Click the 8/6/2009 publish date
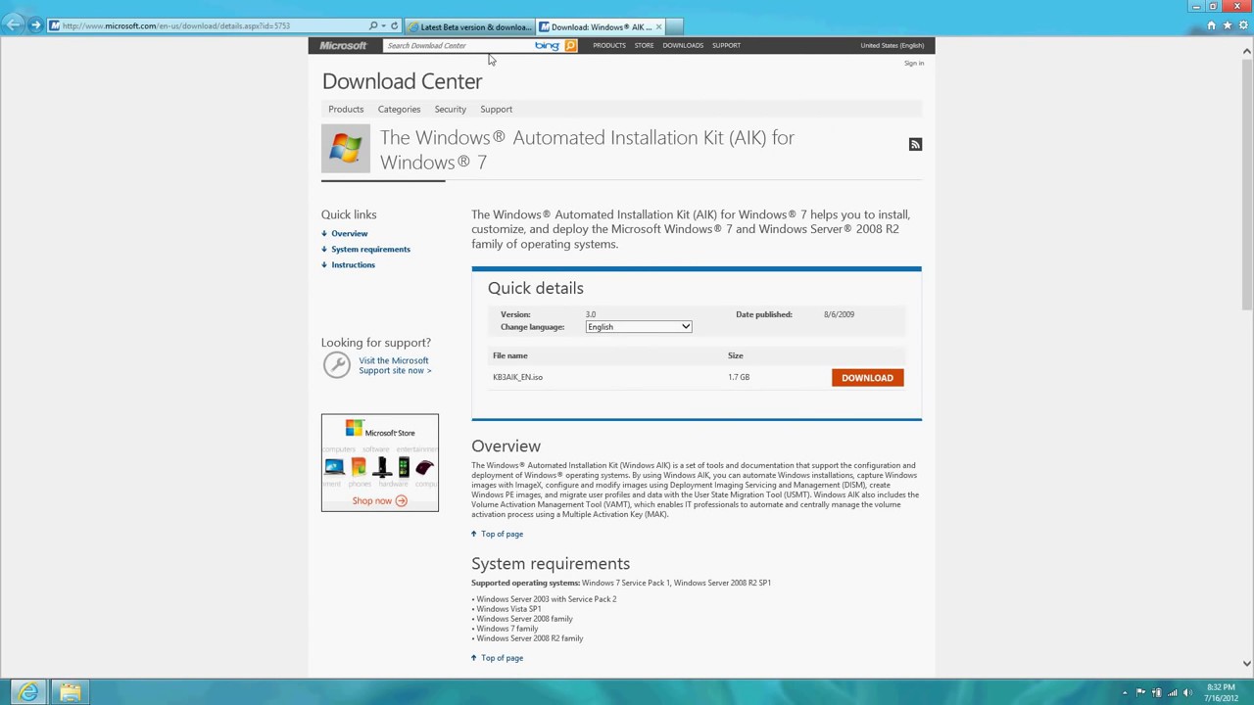The width and height of the screenshot is (1254, 705). 839,314
